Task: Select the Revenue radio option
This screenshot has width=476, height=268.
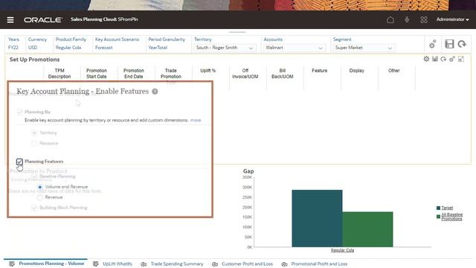Action: (x=39, y=197)
